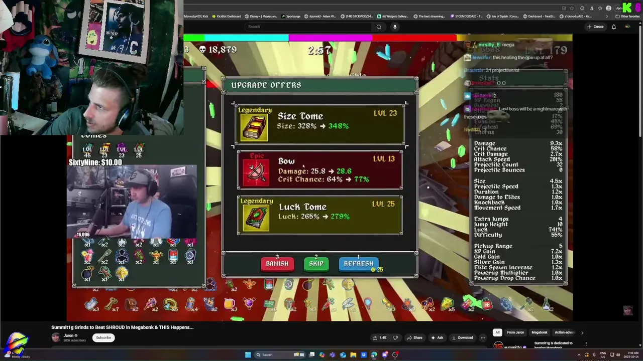Open Windows Start menu
Screen dimensions: 643x361
[248, 355]
